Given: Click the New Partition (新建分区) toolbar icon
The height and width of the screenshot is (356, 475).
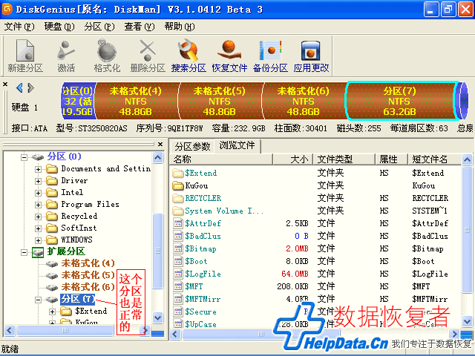Looking at the screenshot, I should (25, 56).
